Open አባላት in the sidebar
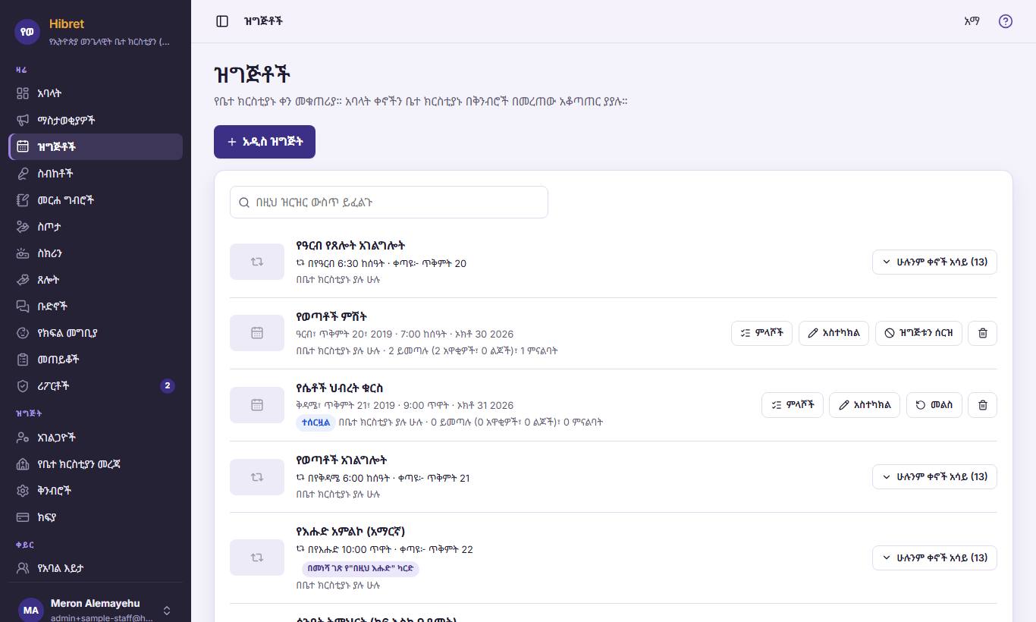 (x=96, y=94)
